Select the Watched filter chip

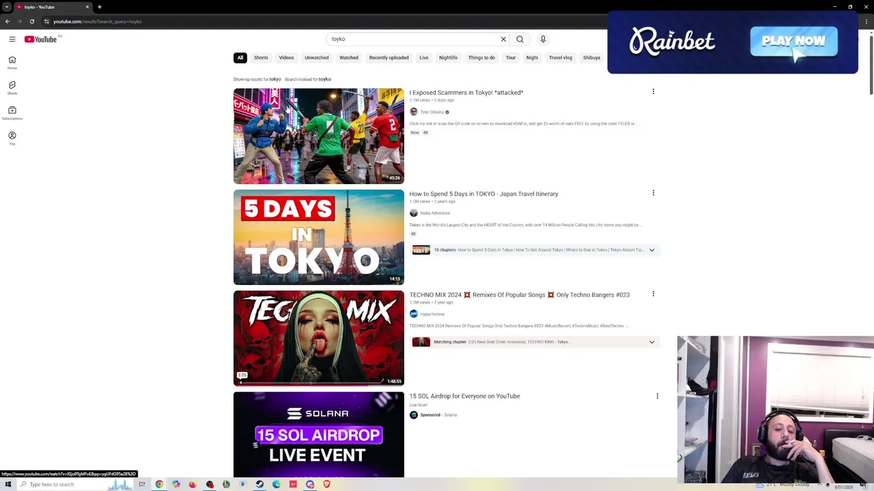(x=349, y=58)
